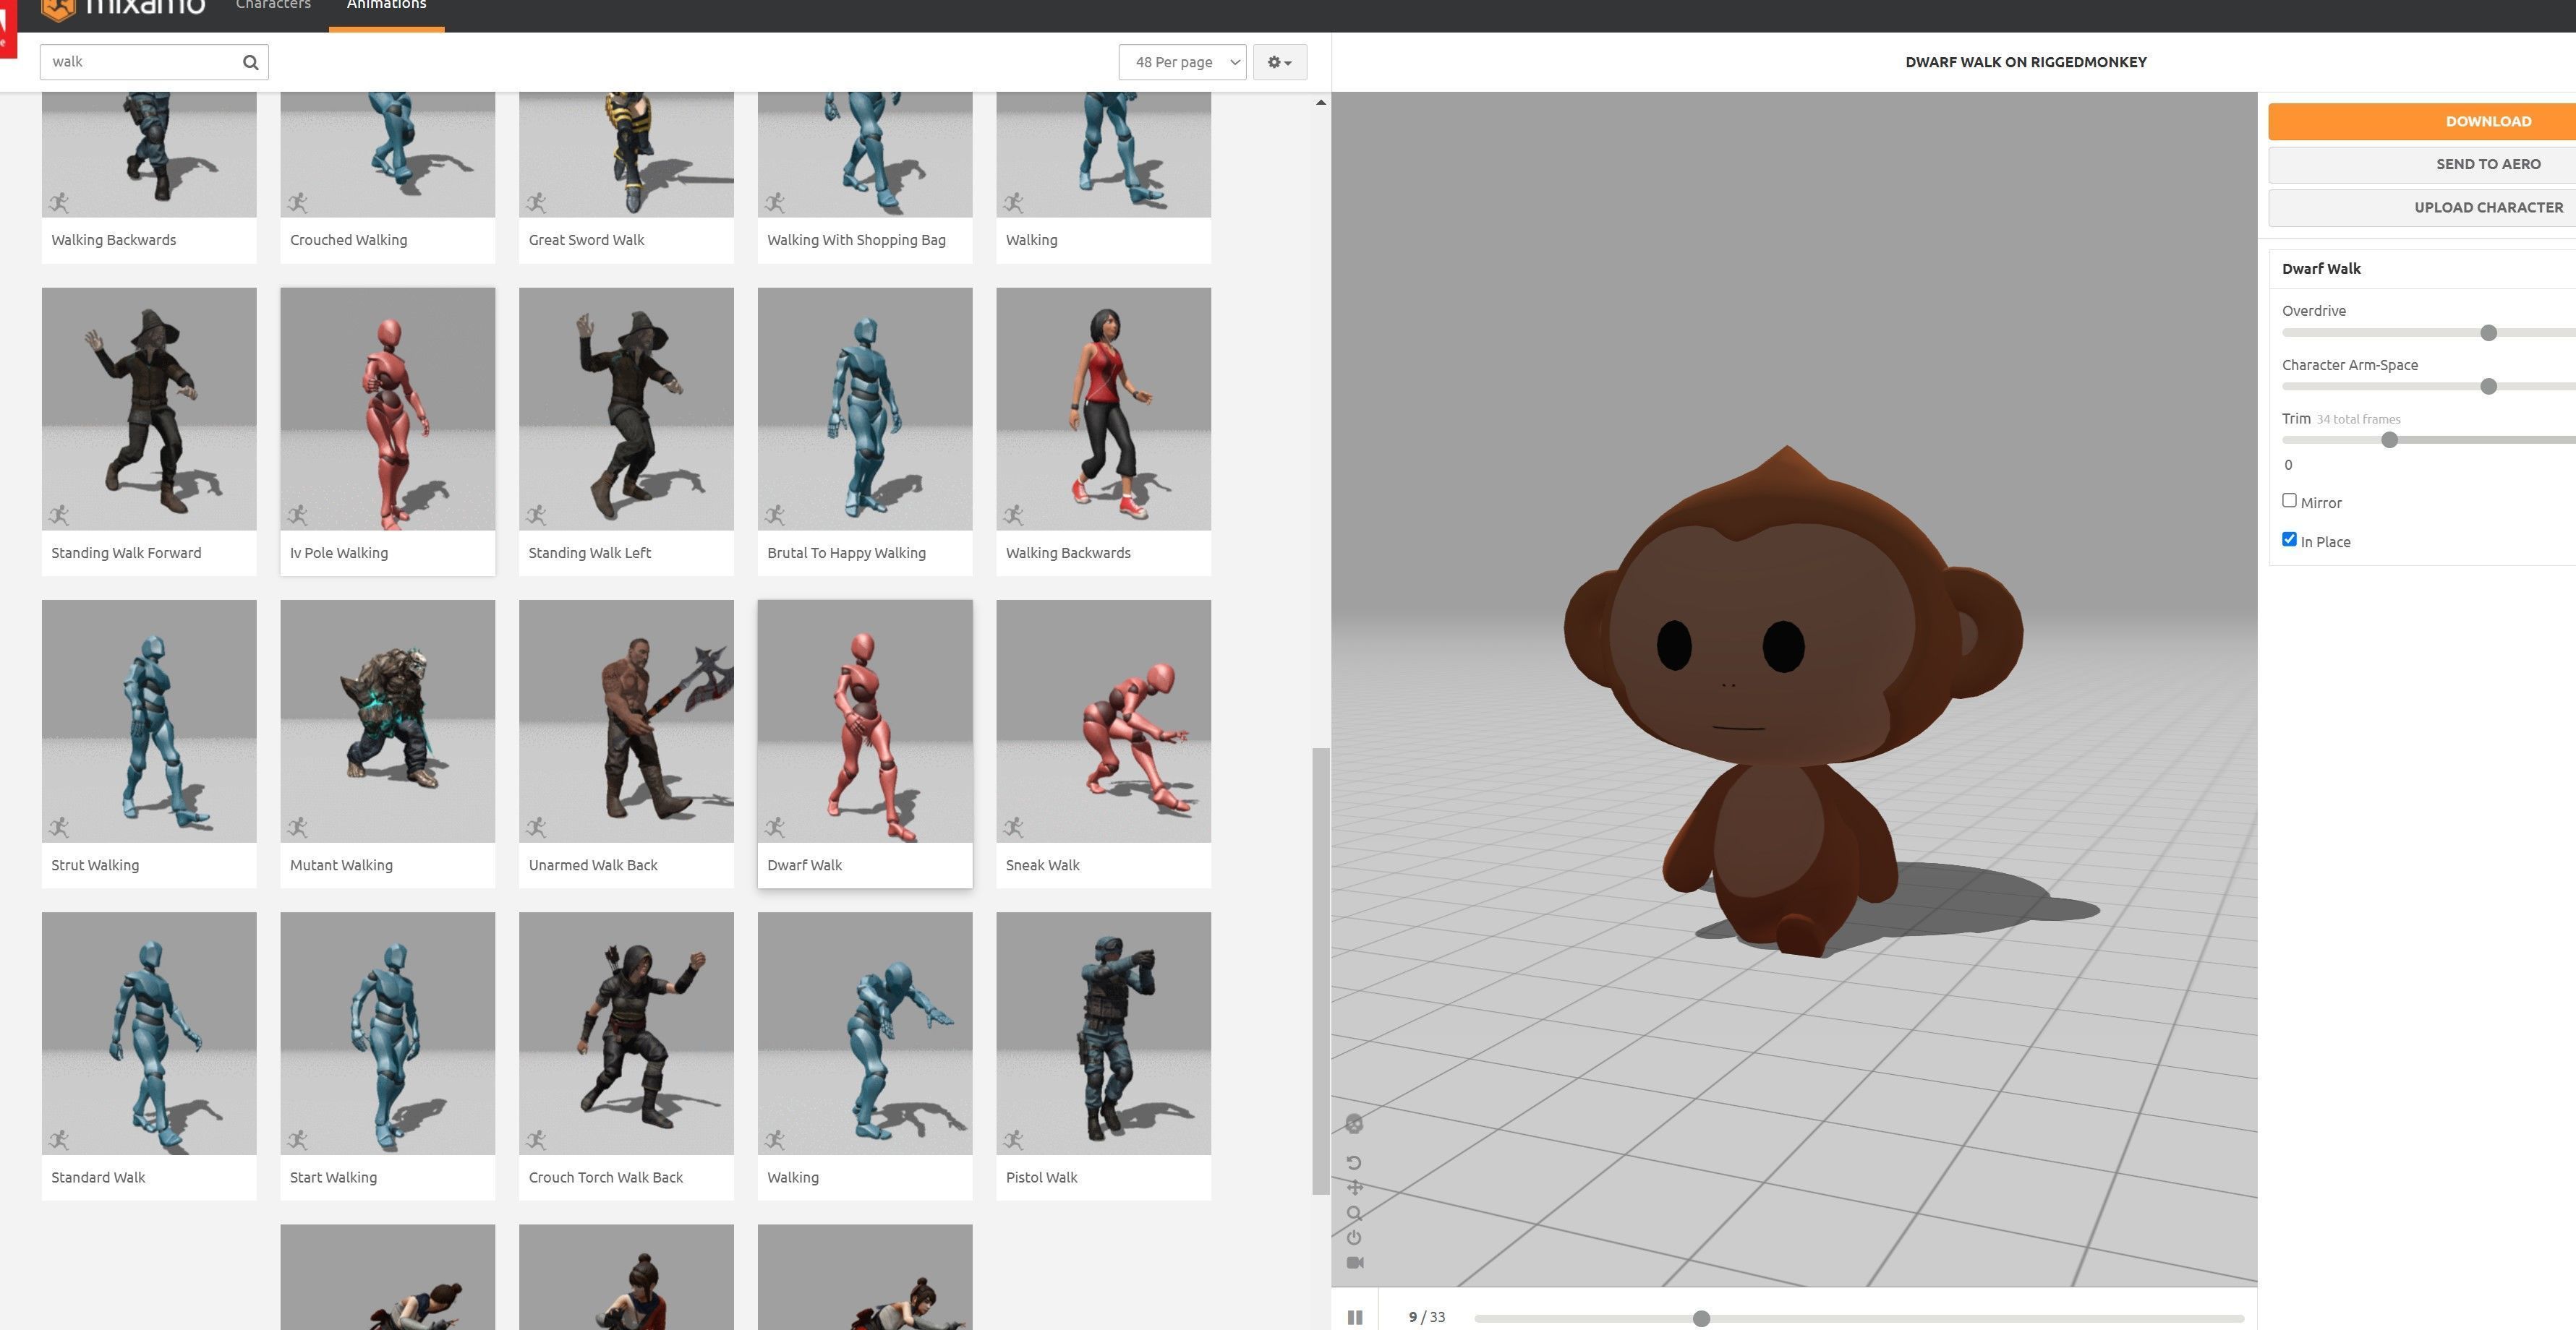Open the 48 Per page dropdown

pyautogui.click(x=1182, y=62)
